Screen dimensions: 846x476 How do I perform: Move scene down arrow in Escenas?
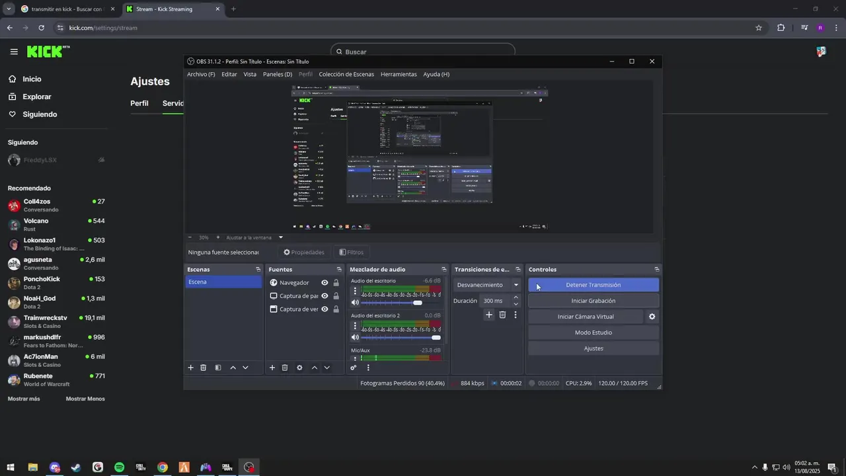pos(245,368)
